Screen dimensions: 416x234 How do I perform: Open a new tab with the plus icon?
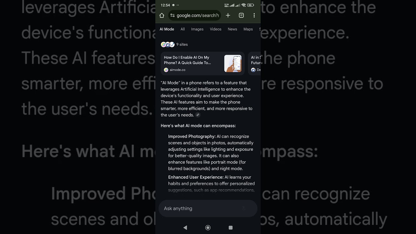228,15
